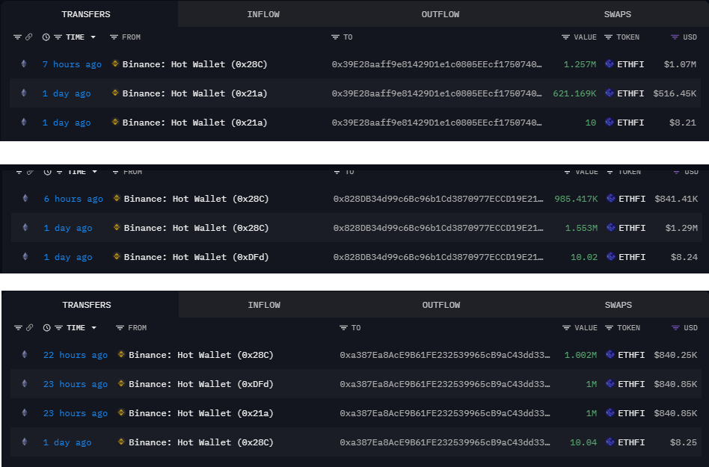
Task: Click the Binance logo in the 6 hours ago row
Action: point(117,199)
